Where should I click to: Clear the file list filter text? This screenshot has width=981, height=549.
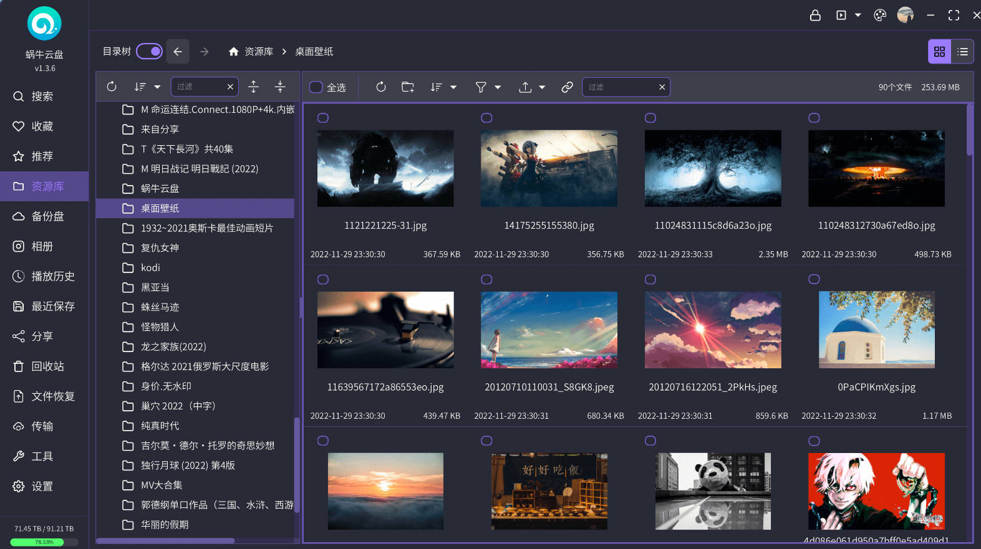click(x=662, y=87)
